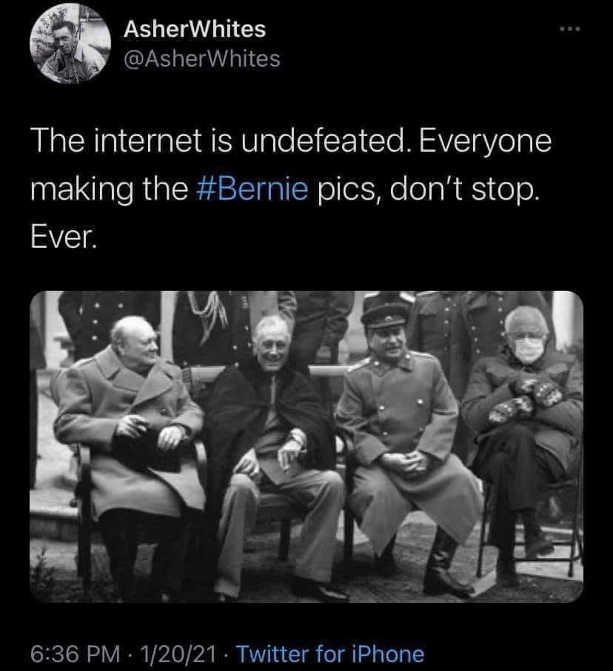The height and width of the screenshot is (671, 613).
Task: Open the three-dot more options menu
Action: pyautogui.click(x=570, y=29)
